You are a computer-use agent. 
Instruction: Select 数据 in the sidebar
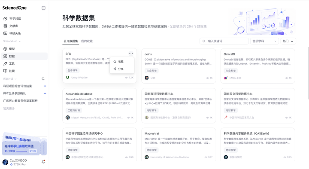24,56
